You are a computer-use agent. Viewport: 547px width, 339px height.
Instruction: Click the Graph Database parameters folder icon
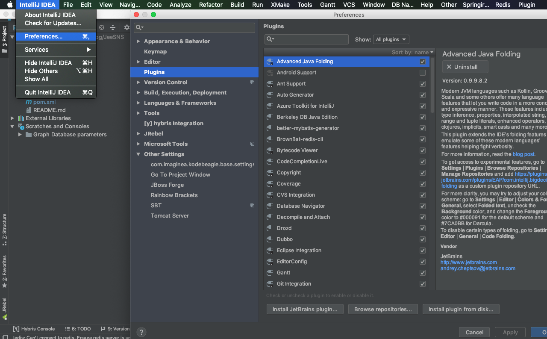coord(29,135)
